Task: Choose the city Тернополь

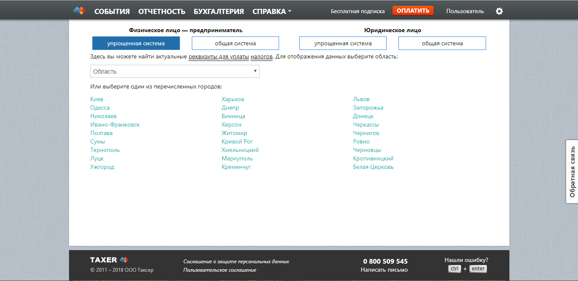Action: [x=105, y=150]
